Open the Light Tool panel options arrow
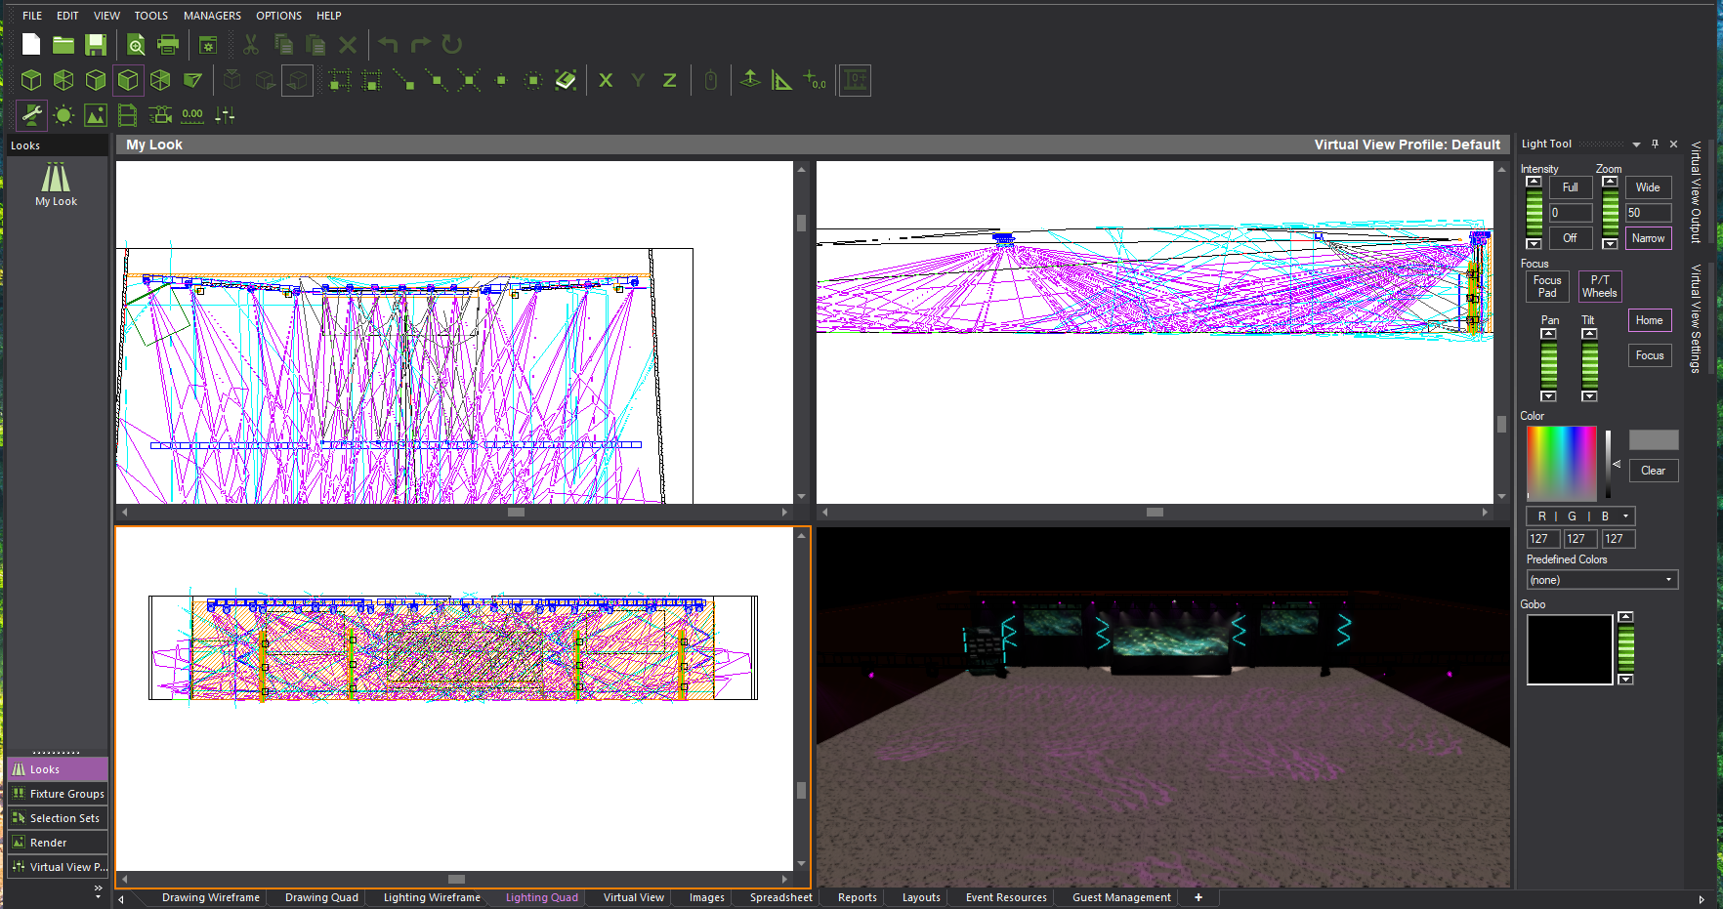This screenshot has height=909, width=1723. coord(1636,145)
